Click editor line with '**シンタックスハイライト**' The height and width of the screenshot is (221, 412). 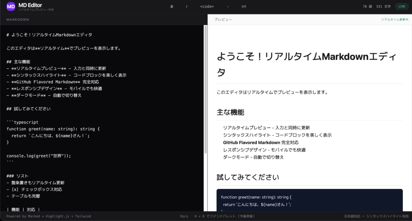pos(66,75)
